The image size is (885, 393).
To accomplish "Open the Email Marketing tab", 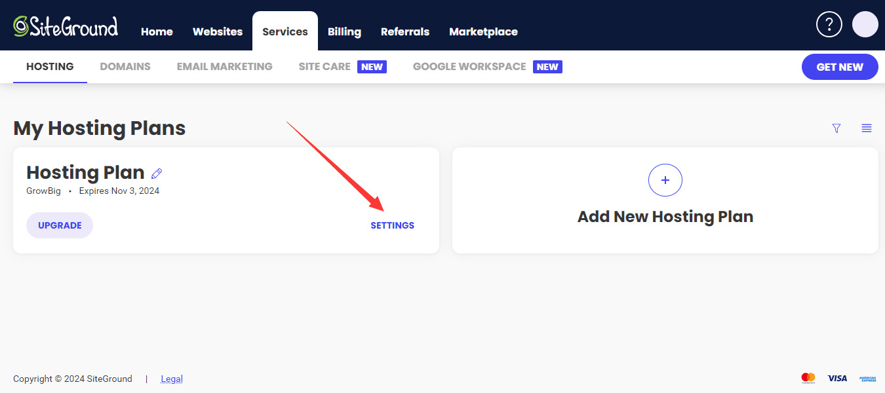I will click(224, 67).
